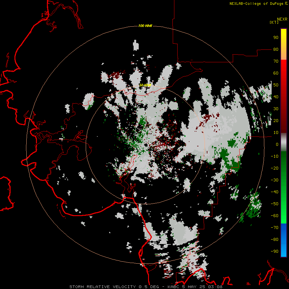Click the 100 NMI range ring label
The image size is (289, 289).
click(x=145, y=26)
